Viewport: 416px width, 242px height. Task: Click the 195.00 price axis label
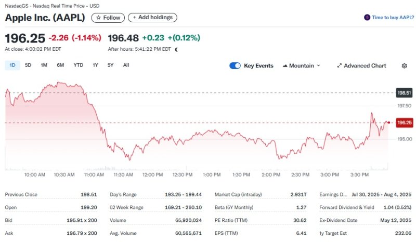405,139
